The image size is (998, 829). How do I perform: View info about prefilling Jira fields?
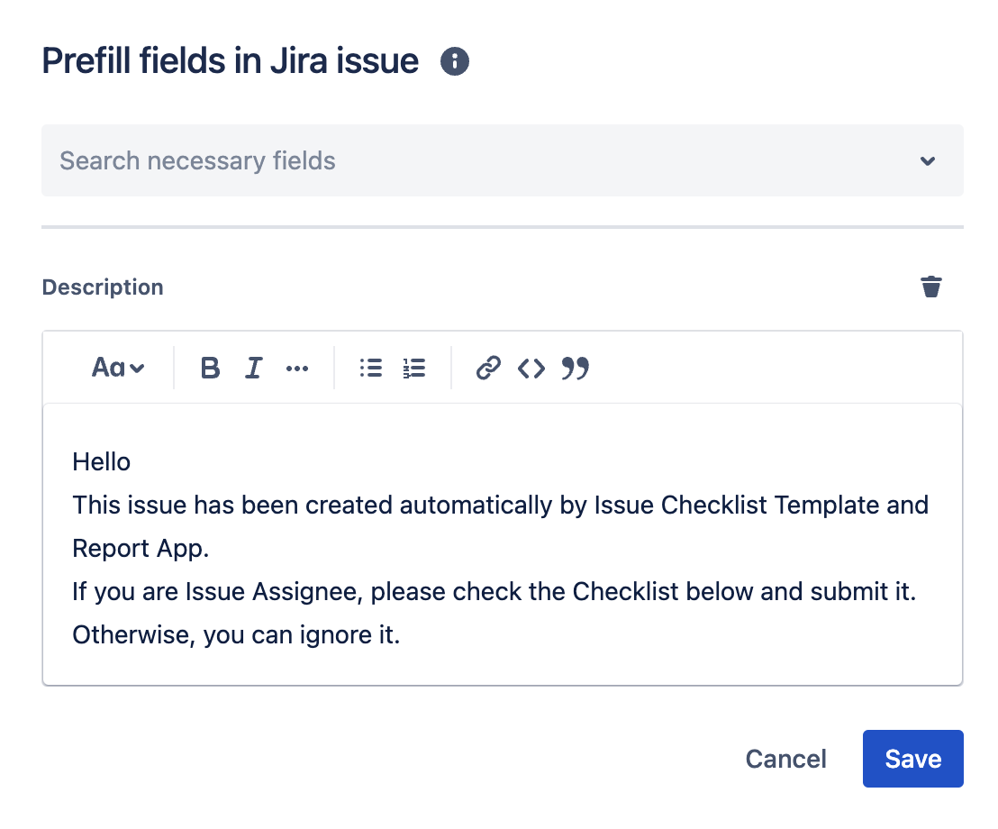[455, 61]
